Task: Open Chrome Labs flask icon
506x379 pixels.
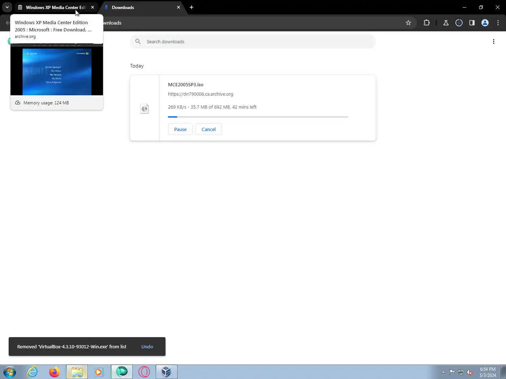Action: (446, 23)
